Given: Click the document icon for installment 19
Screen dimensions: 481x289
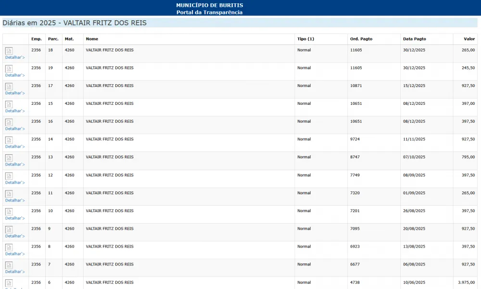Looking at the screenshot, I should click(9, 69).
